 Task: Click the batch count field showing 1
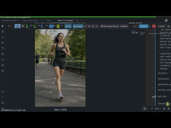click(135, 26)
